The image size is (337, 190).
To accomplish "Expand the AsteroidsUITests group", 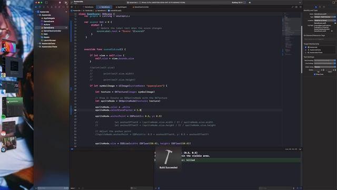I will coord(38,46).
